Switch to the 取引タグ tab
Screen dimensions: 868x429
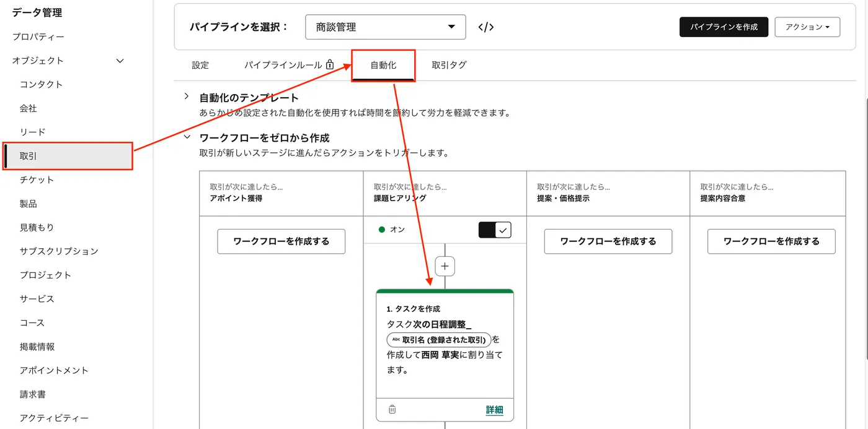tap(448, 64)
